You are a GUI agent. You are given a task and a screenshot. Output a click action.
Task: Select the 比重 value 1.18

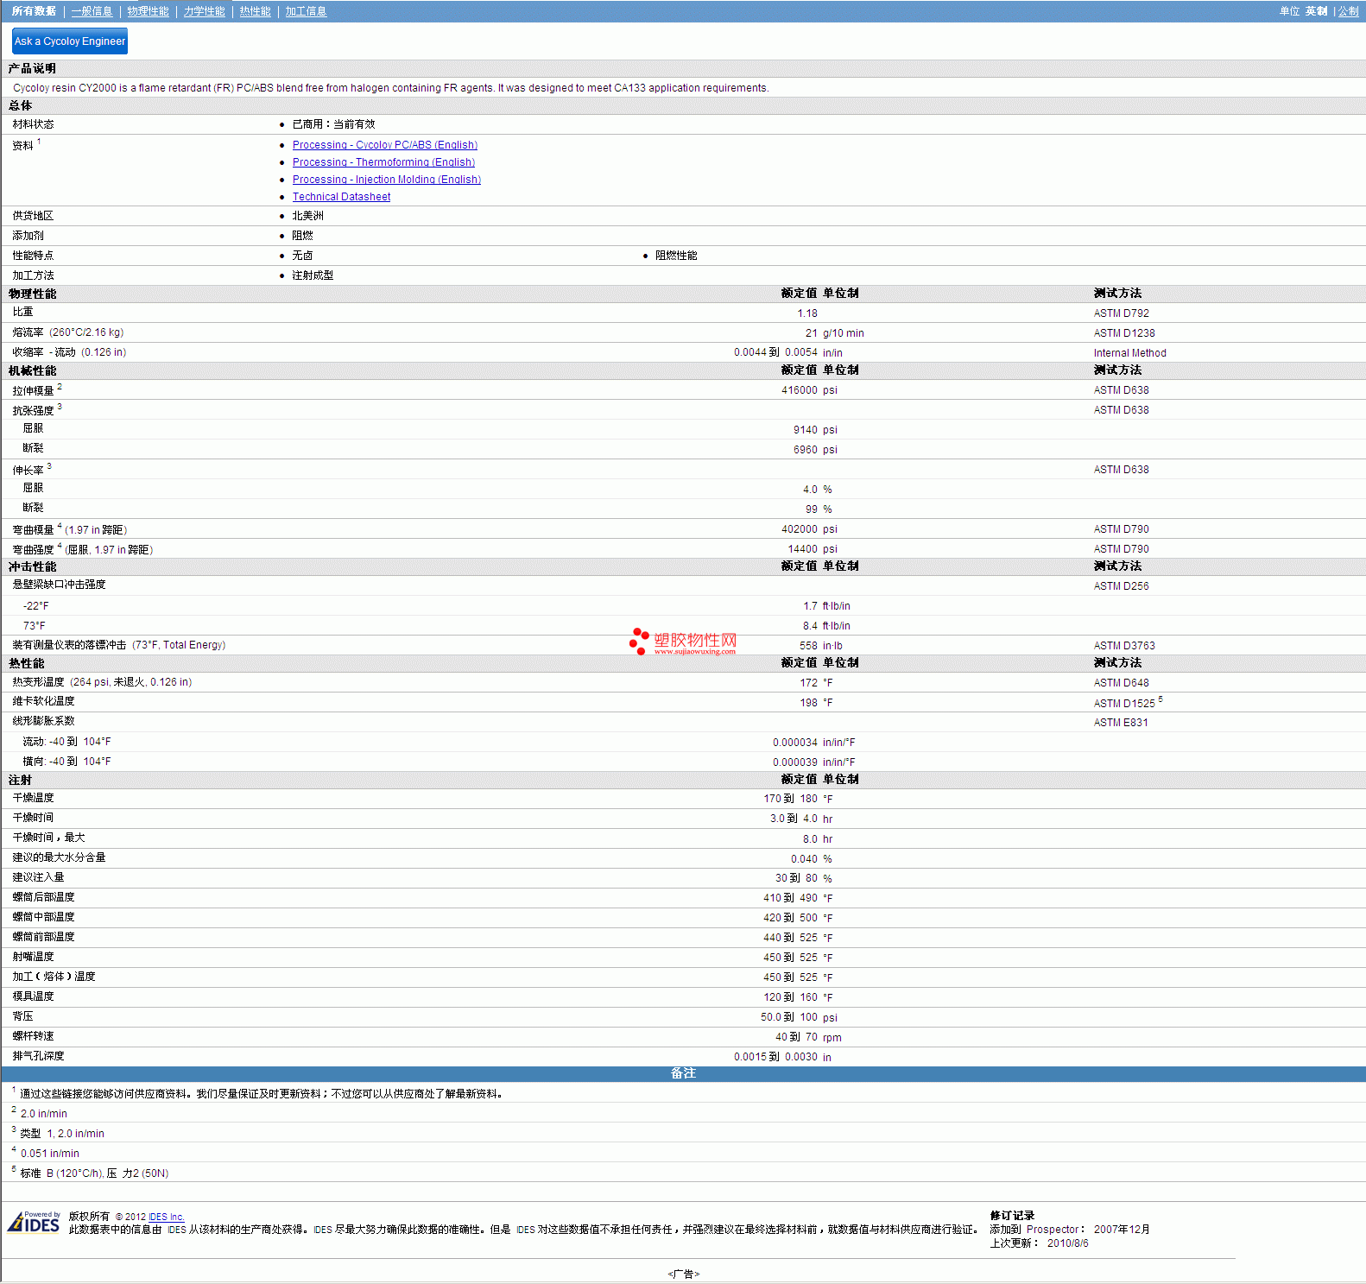pos(807,313)
